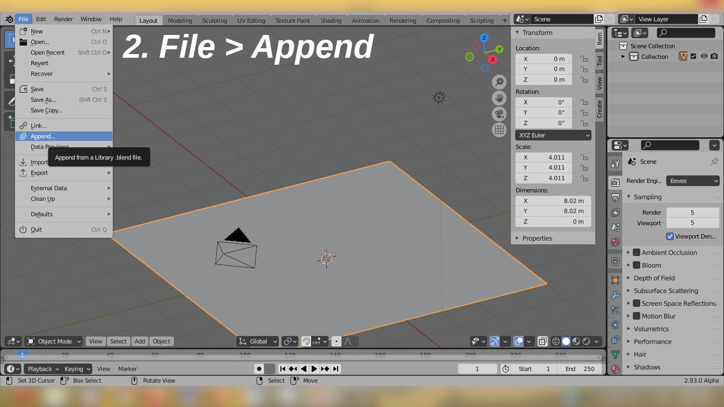Choose Append in the File menu
Screen dimensions: 724x407
click(x=64, y=136)
